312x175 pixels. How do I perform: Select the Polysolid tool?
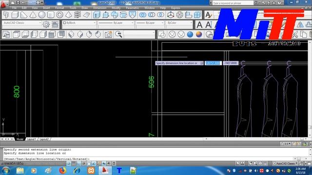coord(6,15)
